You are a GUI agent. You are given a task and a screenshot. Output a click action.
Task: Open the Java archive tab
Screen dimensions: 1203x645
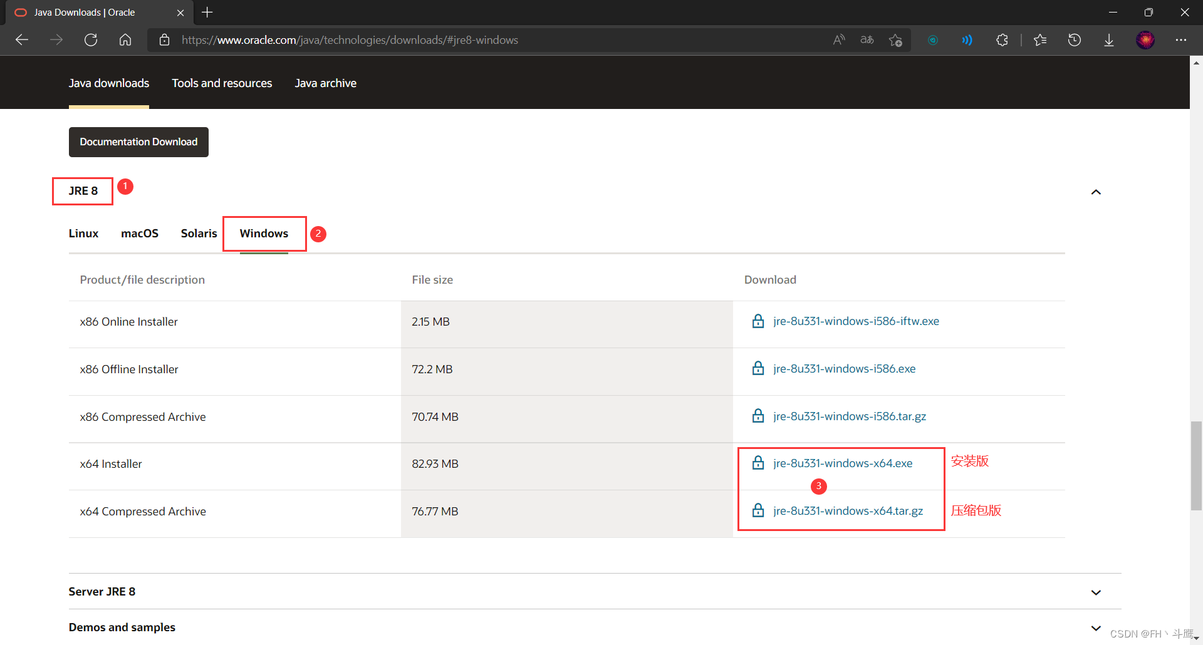pyautogui.click(x=326, y=83)
